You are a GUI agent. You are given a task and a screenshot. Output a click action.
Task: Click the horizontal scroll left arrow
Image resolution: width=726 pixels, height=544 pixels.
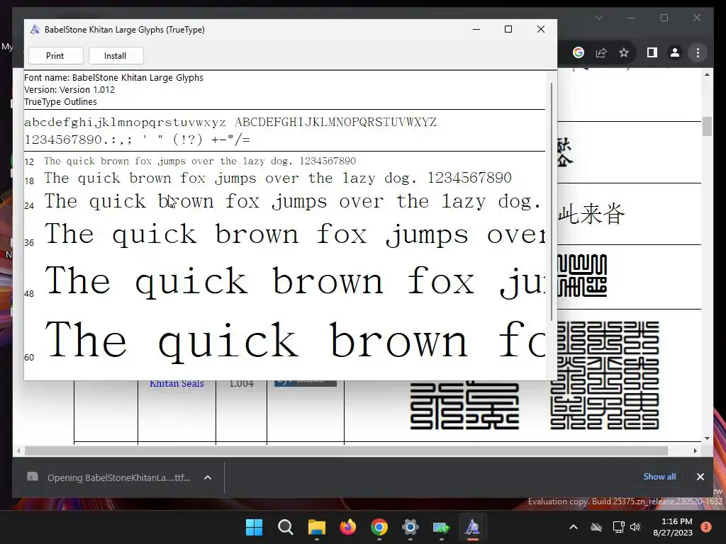pos(18,450)
